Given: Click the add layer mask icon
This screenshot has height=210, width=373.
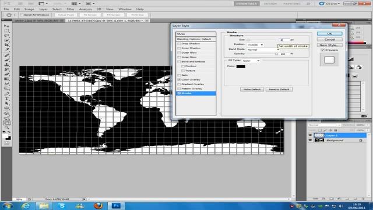Looking at the screenshot, I should [332, 198].
